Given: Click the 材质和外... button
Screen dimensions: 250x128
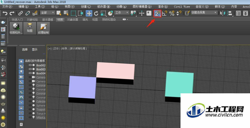Looking at the screenshot, I should 16,28.
